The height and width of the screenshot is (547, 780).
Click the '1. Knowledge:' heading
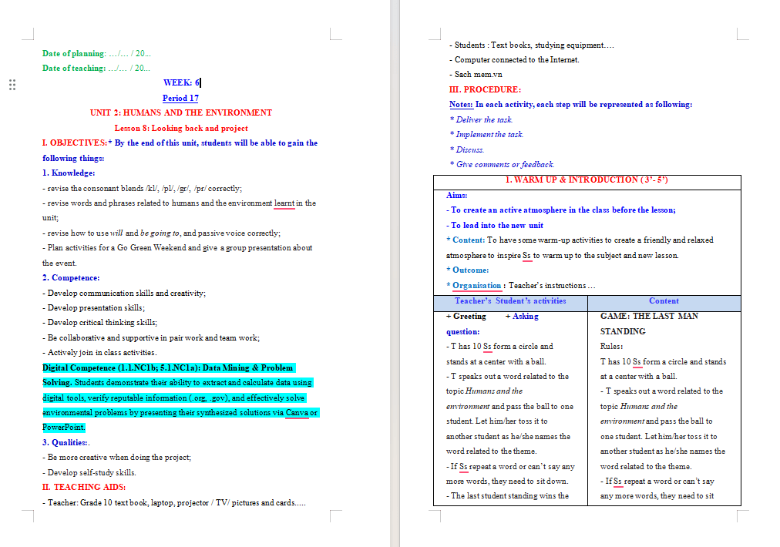pyautogui.click(x=69, y=173)
